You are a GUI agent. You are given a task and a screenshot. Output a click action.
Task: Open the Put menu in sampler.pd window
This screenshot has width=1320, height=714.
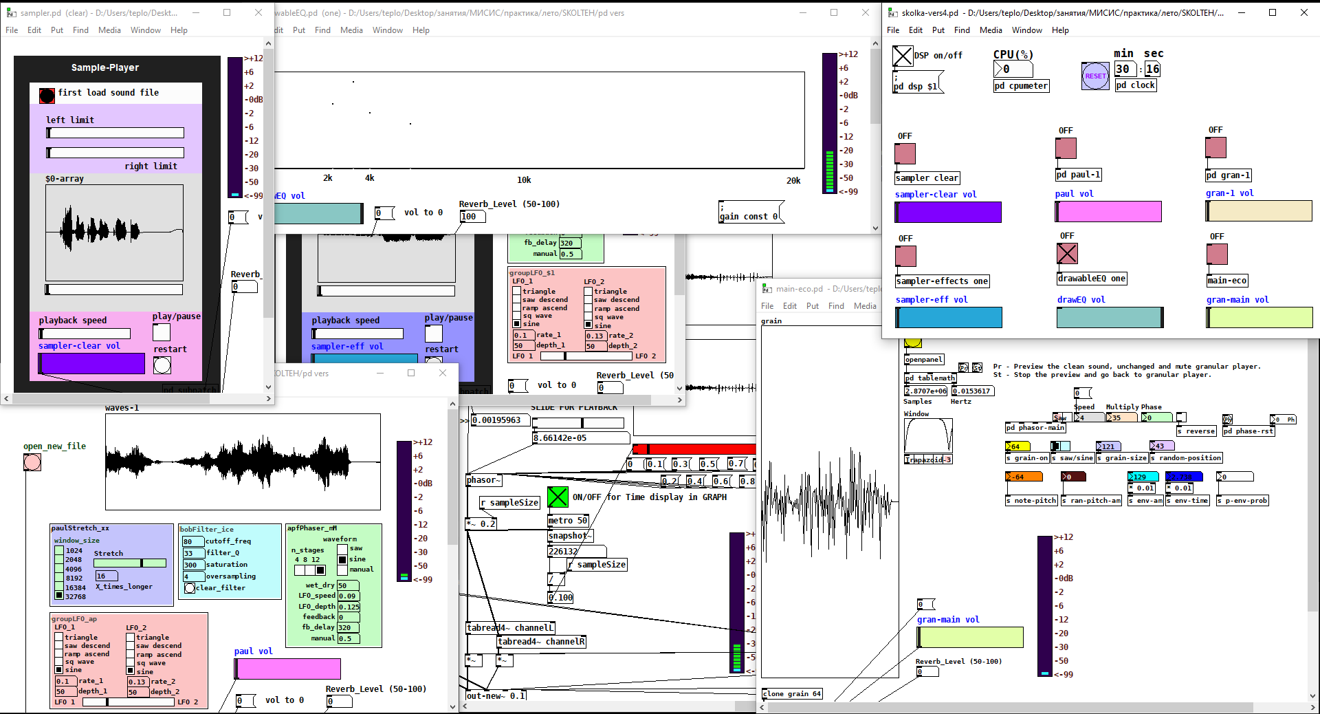coord(57,30)
